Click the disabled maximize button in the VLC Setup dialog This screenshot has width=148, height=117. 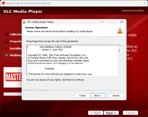(112, 22)
